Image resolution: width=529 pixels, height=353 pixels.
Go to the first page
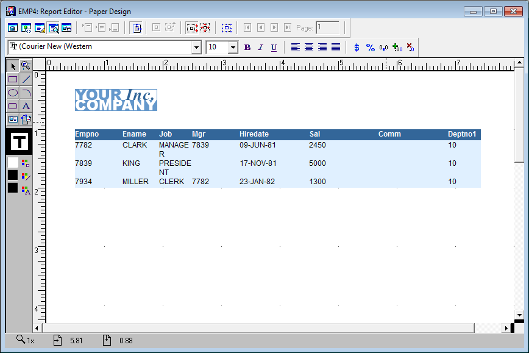[x=247, y=27]
